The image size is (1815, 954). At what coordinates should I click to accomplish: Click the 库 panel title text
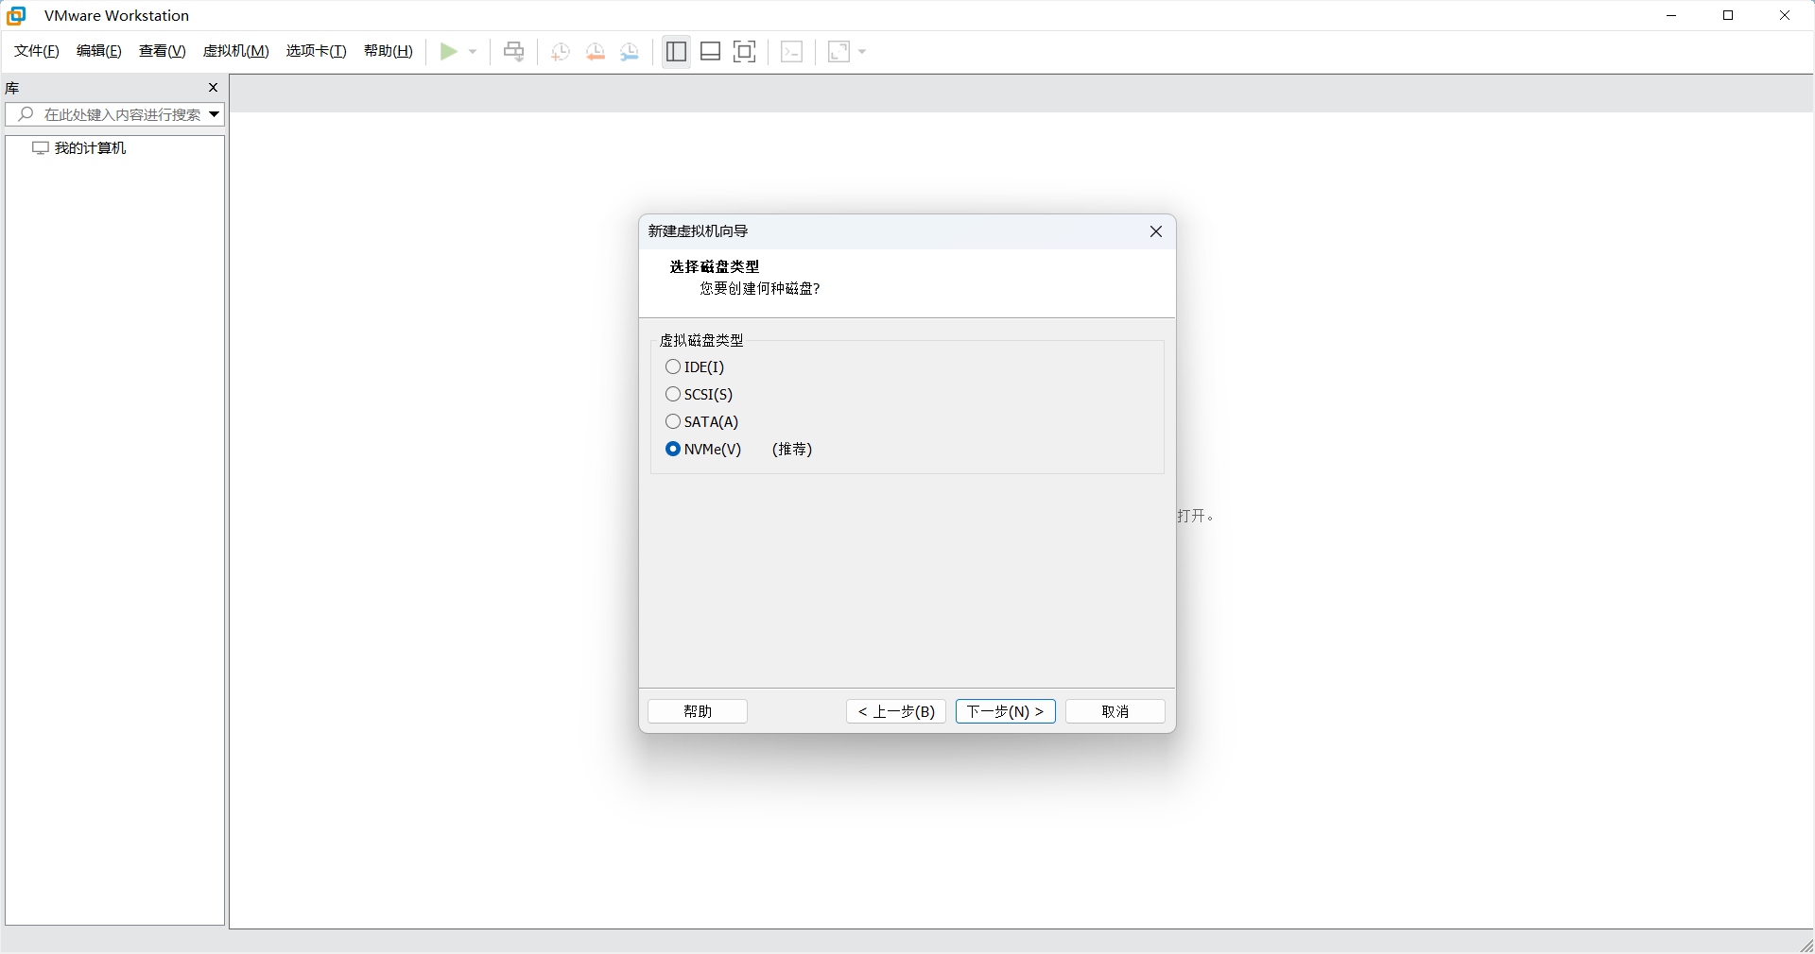coord(12,88)
